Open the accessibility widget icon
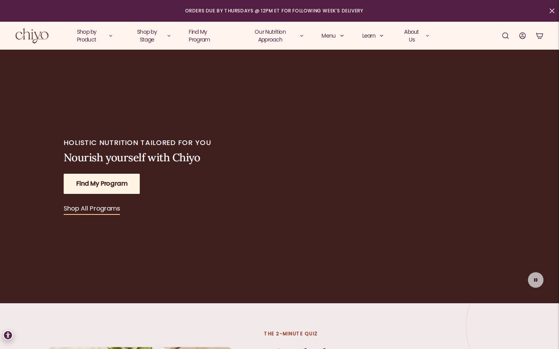This screenshot has height=349, width=559. [8, 335]
